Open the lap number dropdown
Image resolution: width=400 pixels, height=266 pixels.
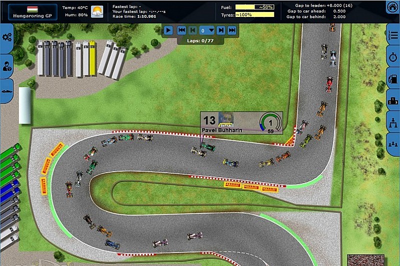pos(207,30)
